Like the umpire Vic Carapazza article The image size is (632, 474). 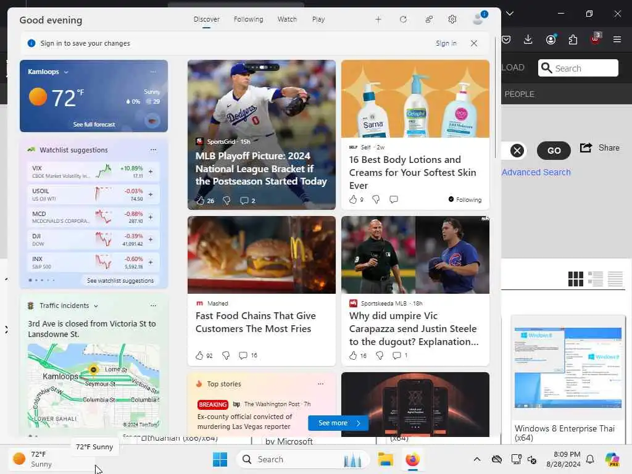[353, 355]
